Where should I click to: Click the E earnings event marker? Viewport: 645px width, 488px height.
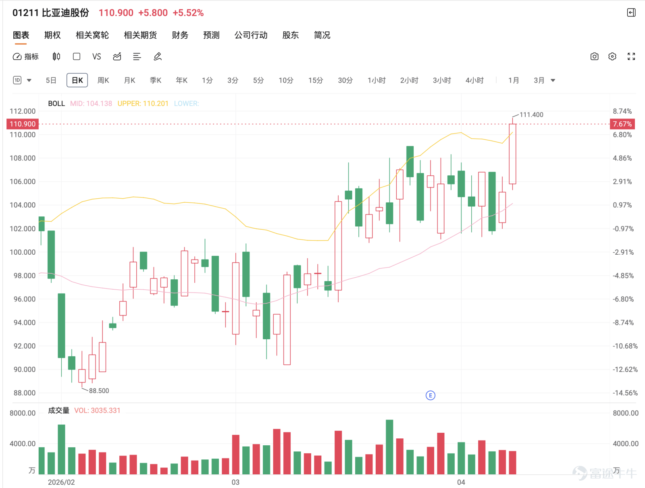(x=431, y=395)
